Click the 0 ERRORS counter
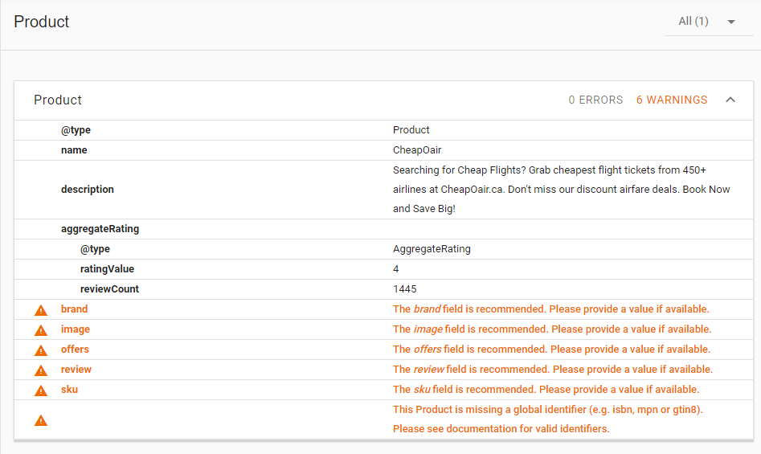This screenshot has height=454, width=761. point(595,100)
